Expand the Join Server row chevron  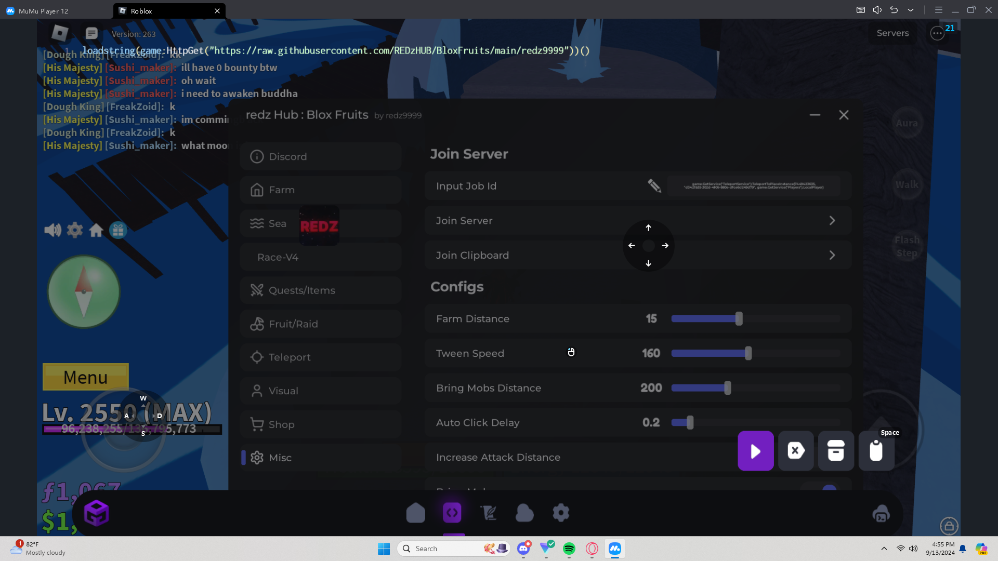tap(832, 221)
